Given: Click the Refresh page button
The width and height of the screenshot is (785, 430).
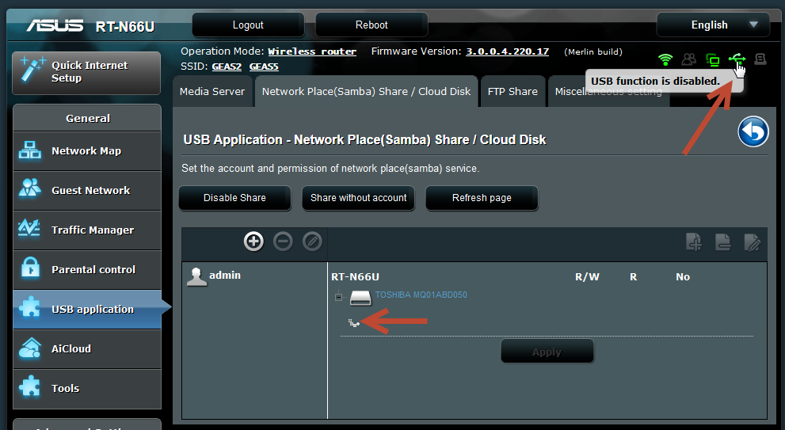Looking at the screenshot, I should [x=482, y=198].
